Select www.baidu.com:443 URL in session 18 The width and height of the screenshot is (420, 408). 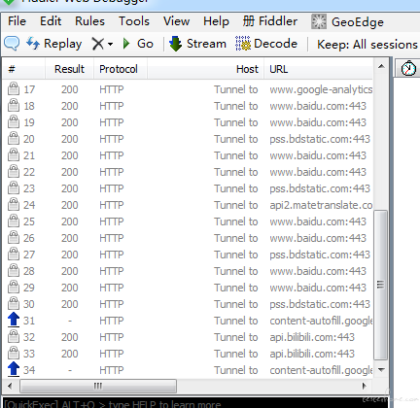coord(318,106)
